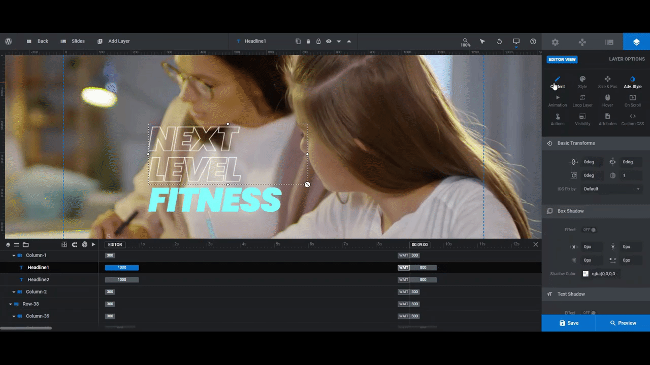The height and width of the screenshot is (365, 650).
Task: Open the Attributes options
Action: [607, 120]
